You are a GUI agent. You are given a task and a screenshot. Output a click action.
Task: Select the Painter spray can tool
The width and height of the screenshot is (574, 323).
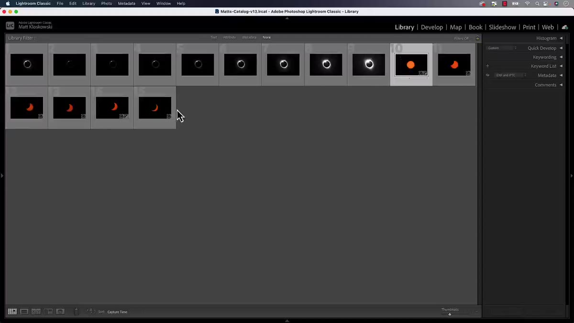click(x=76, y=312)
